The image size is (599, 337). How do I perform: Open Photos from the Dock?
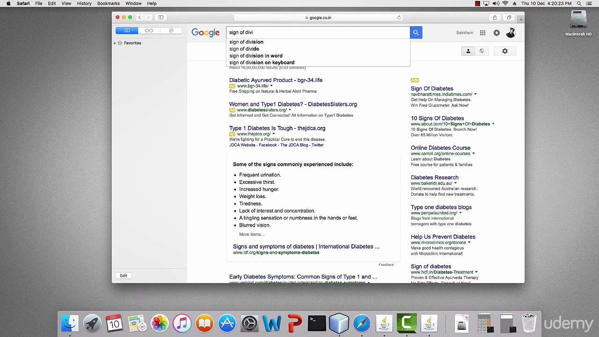point(160,323)
